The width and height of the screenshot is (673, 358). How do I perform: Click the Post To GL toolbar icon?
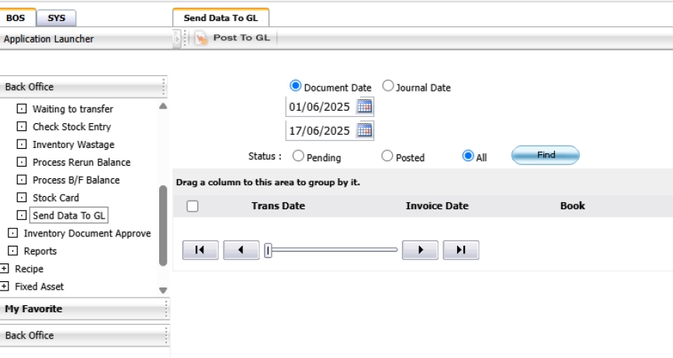click(x=200, y=38)
